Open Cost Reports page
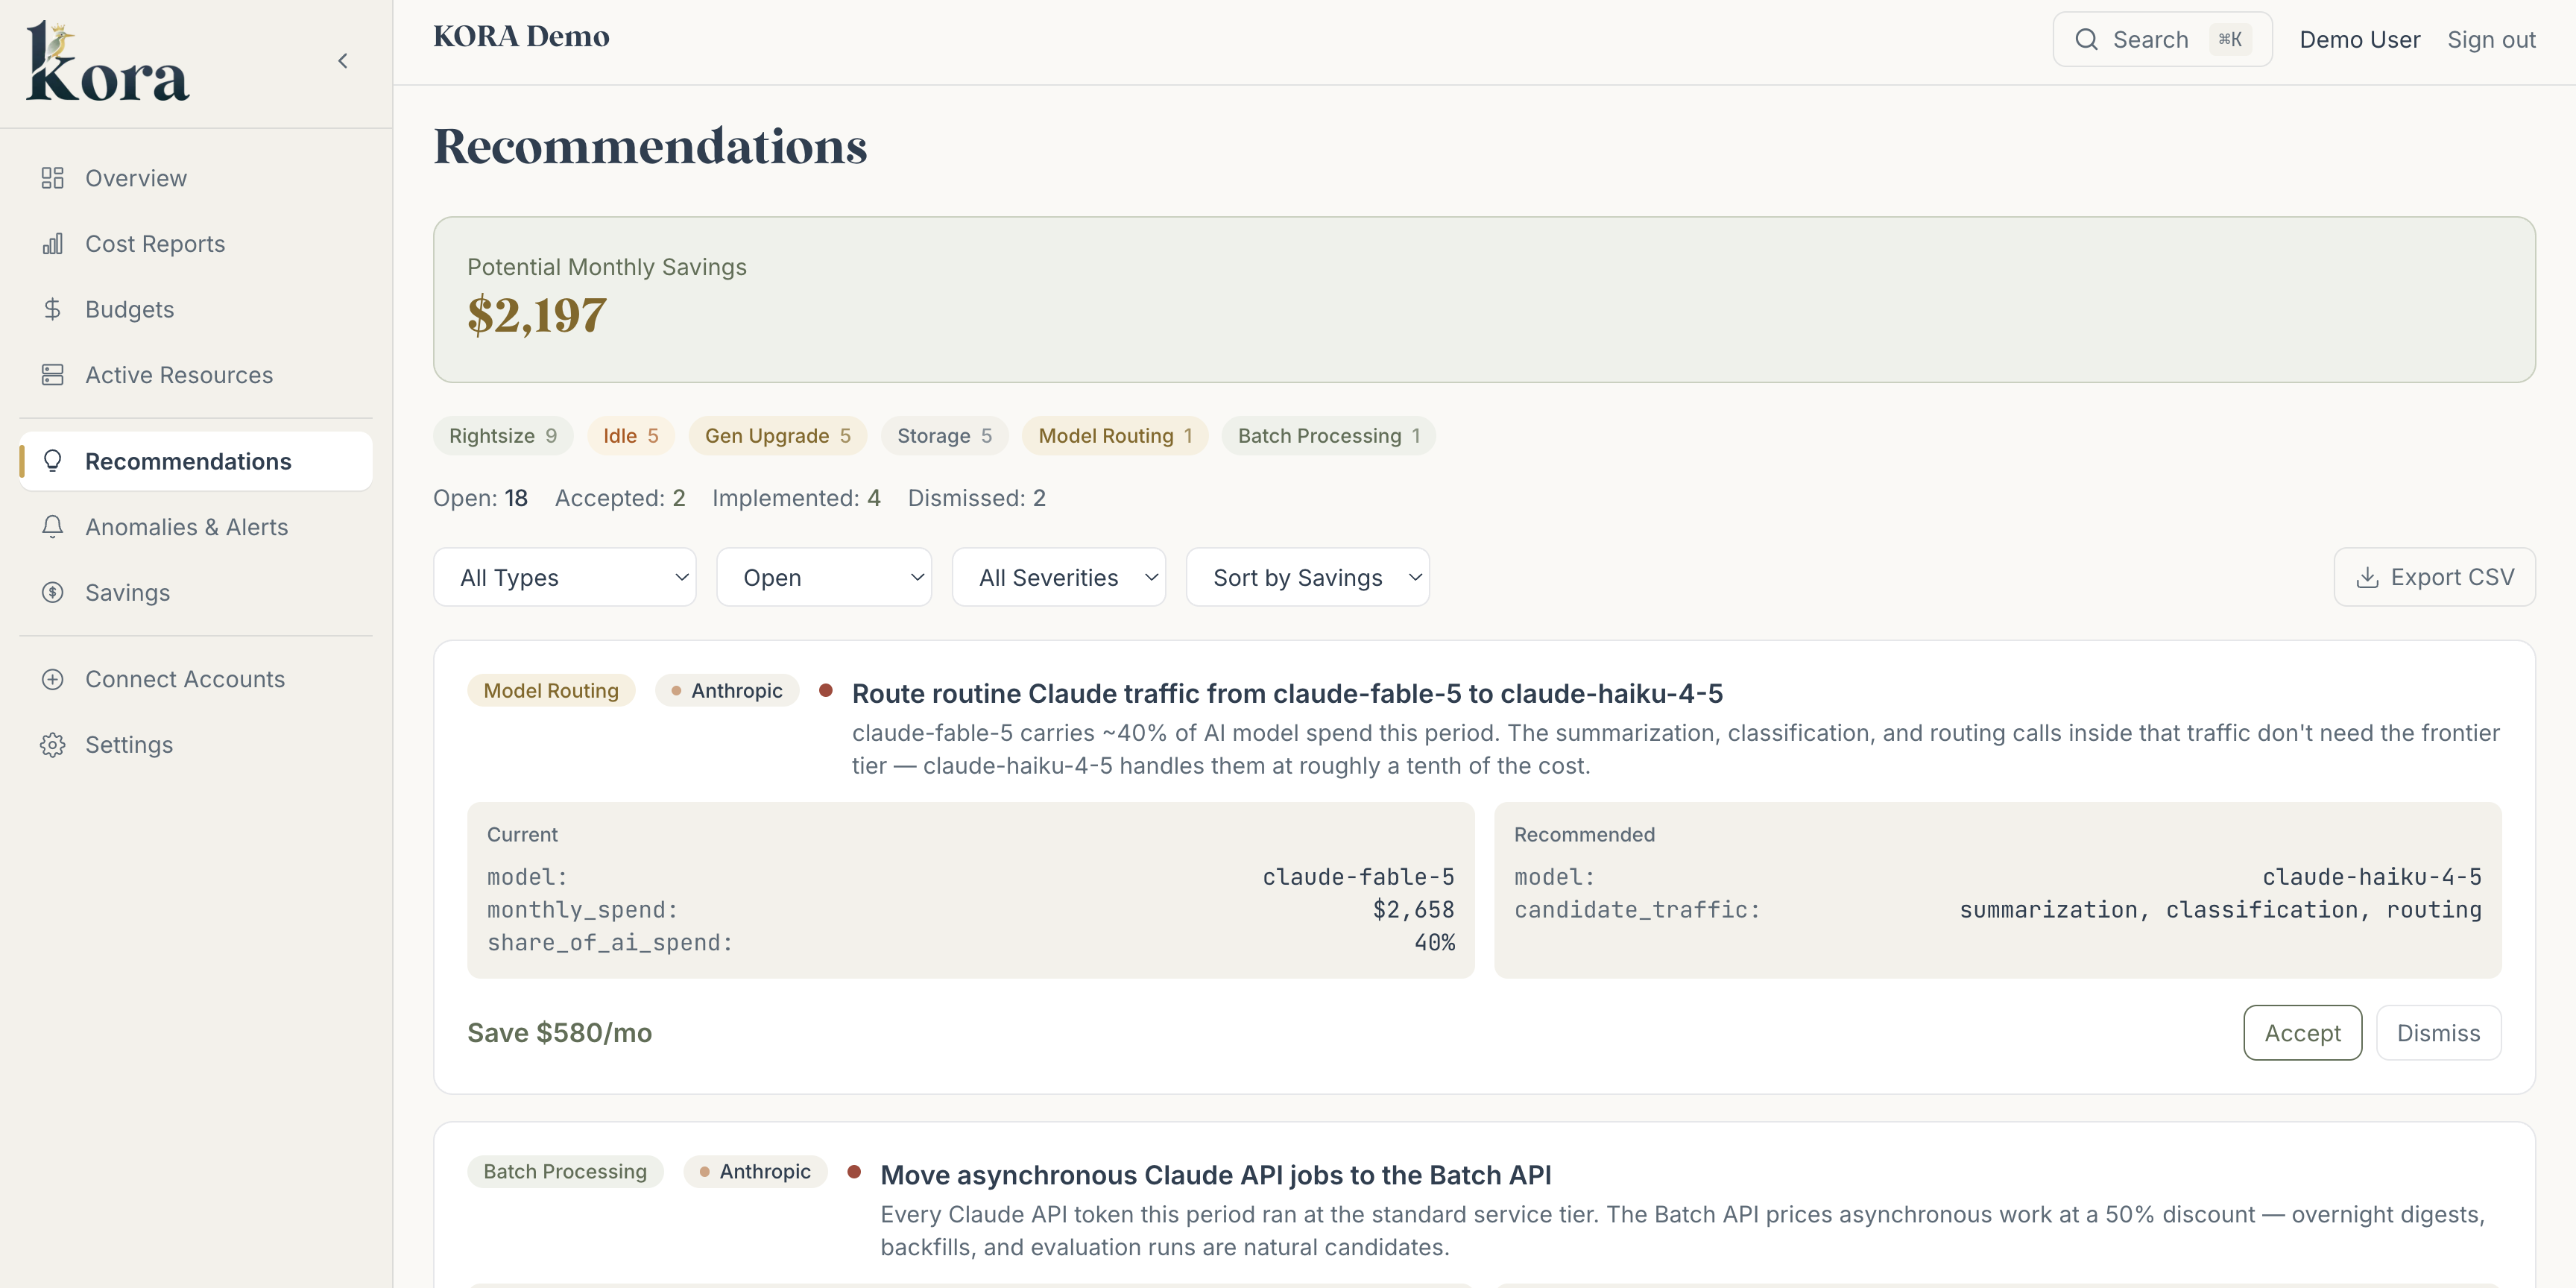 tap(196, 244)
